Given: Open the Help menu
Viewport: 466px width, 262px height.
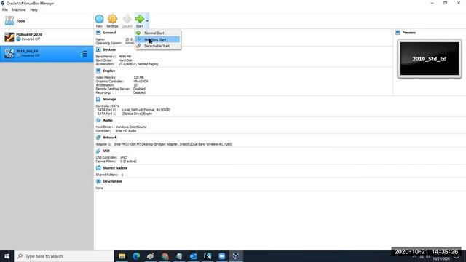Looking at the screenshot, I should pos(34,9).
